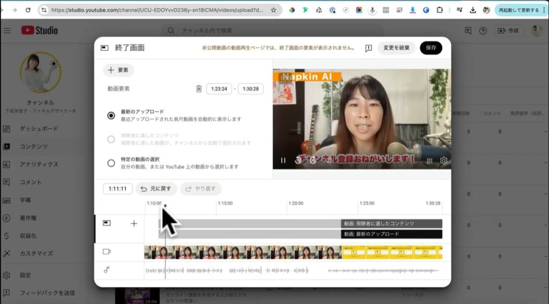Expand the YouTube Studio hamburger menu
Viewport: 549px width, 304px height.
7,31
